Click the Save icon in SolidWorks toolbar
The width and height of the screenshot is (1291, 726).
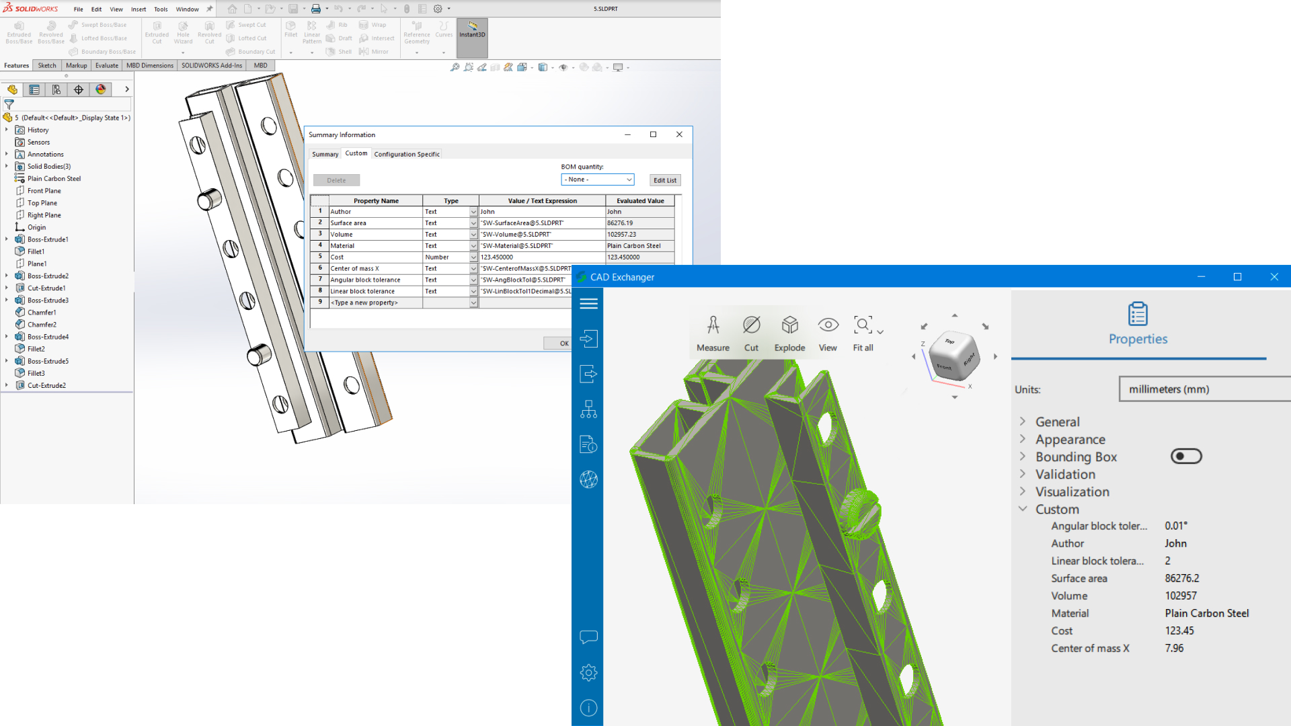coord(293,9)
